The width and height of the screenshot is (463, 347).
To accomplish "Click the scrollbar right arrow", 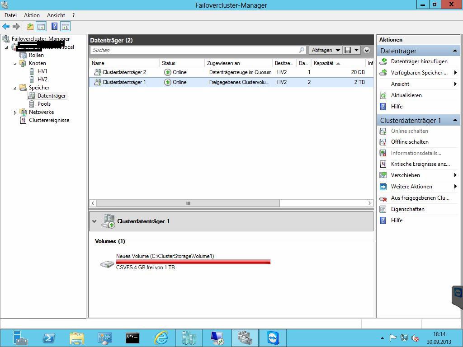I will [x=369, y=203].
